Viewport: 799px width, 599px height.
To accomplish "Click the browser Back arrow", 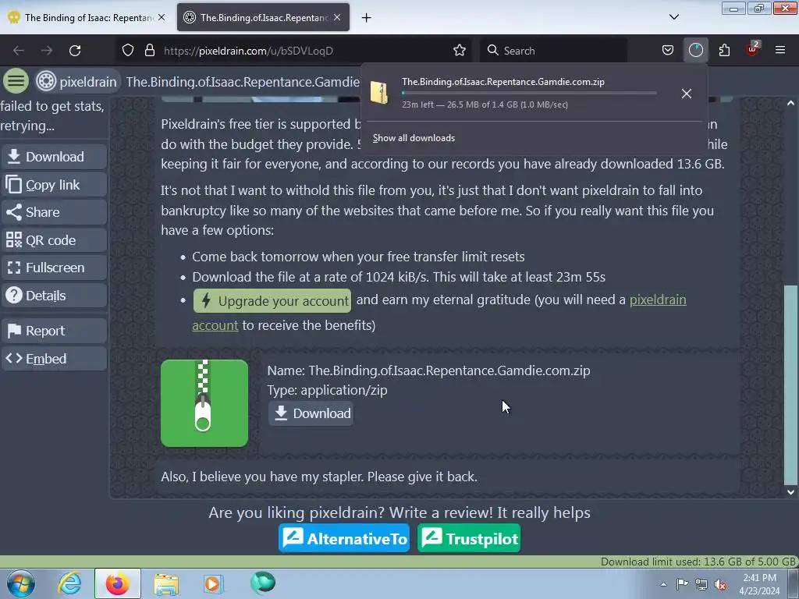I will coord(19,51).
